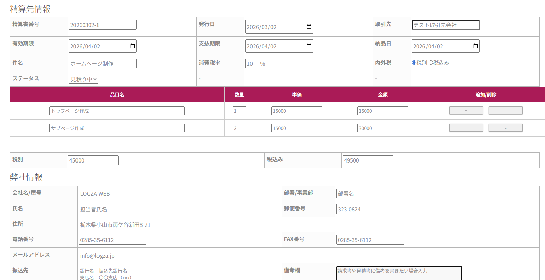Click the quantity field for サブページ作成
The image size is (545, 280).
239,128
